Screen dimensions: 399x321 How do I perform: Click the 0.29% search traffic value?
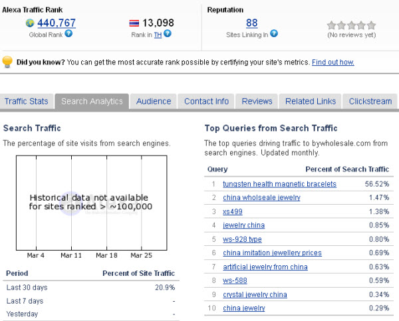coord(379,308)
